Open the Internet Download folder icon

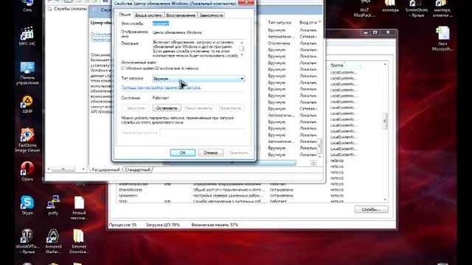(x=79, y=241)
